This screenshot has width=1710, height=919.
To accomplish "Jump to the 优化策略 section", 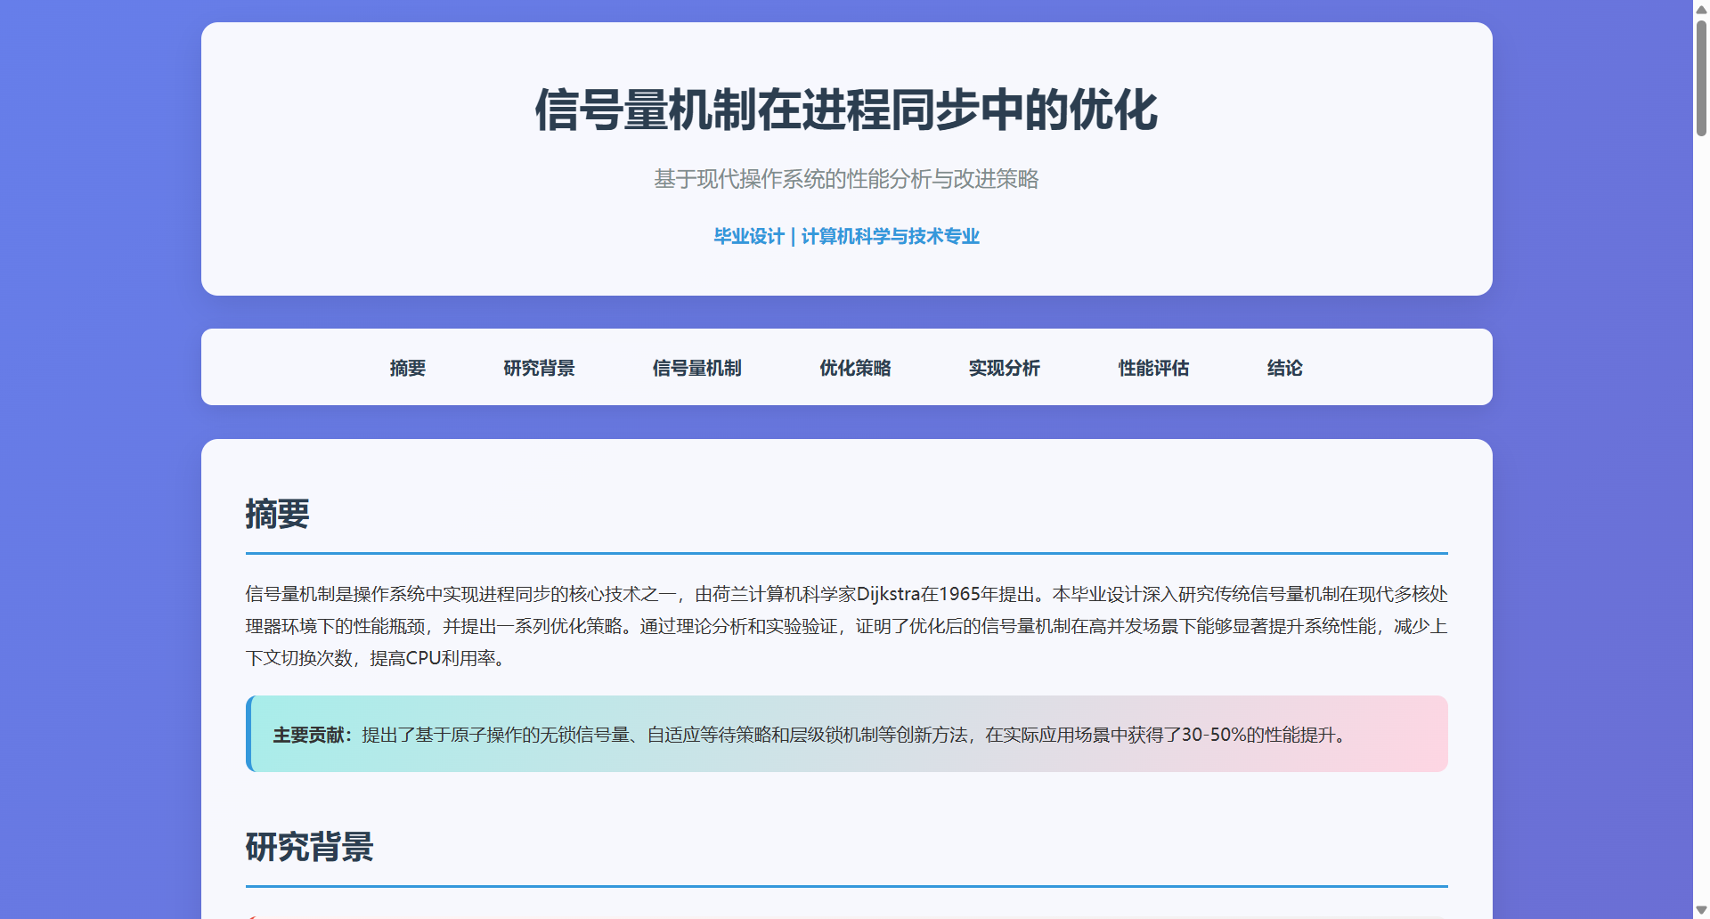I will click(x=855, y=368).
